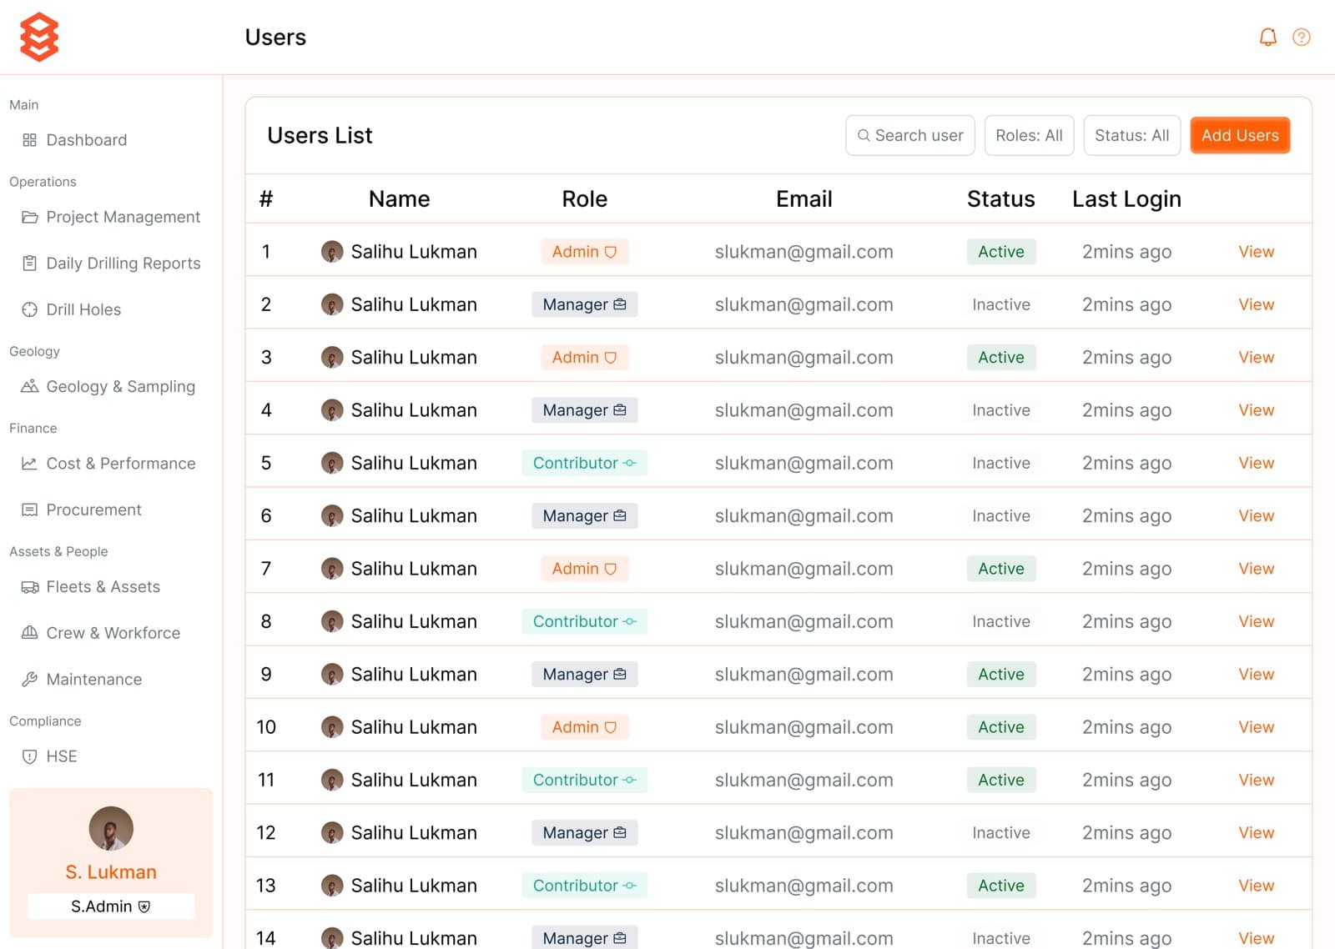Viewport: 1335px width, 949px height.
Task: Click the Active status badge in row 7
Action: tap(1001, 569)
